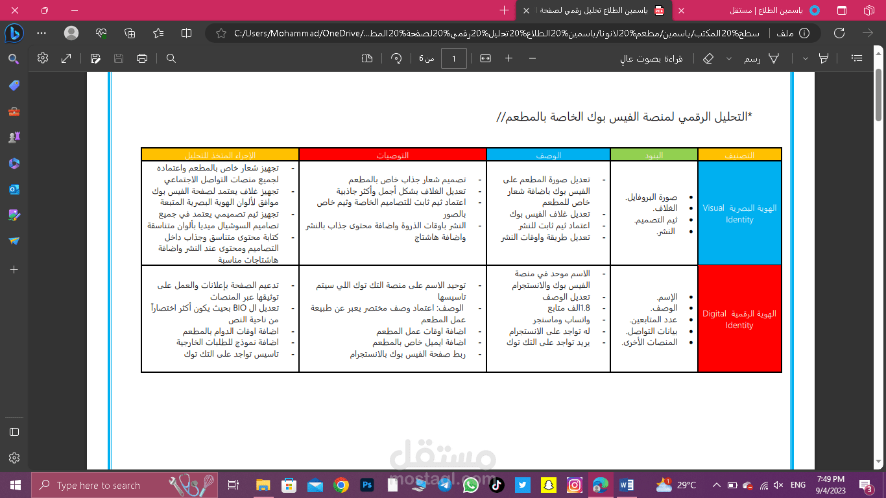Open the sidebar Tools briefcase
Image resolution: width=886 pixels, height=498 pixels.
click(x=14, y=112)
